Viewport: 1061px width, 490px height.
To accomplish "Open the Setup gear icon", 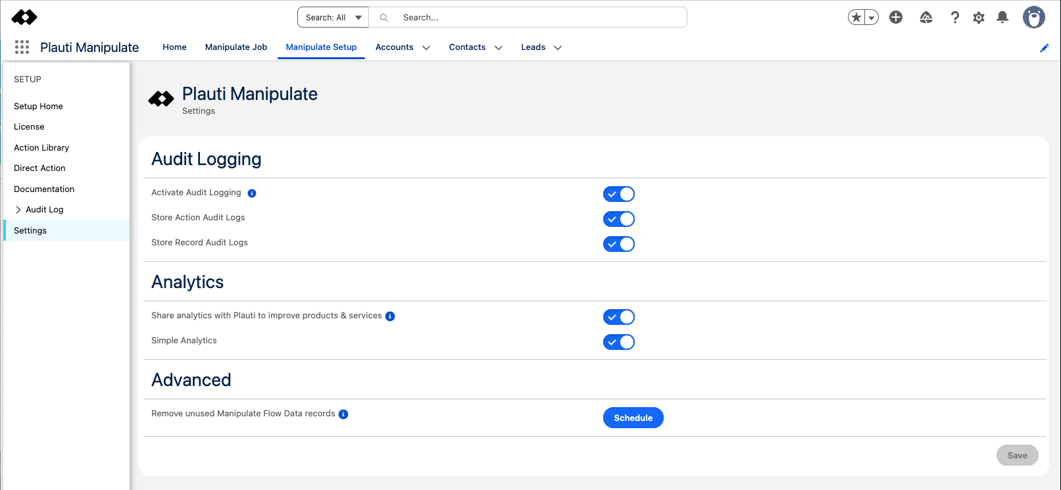I will [x=979, y=18].
